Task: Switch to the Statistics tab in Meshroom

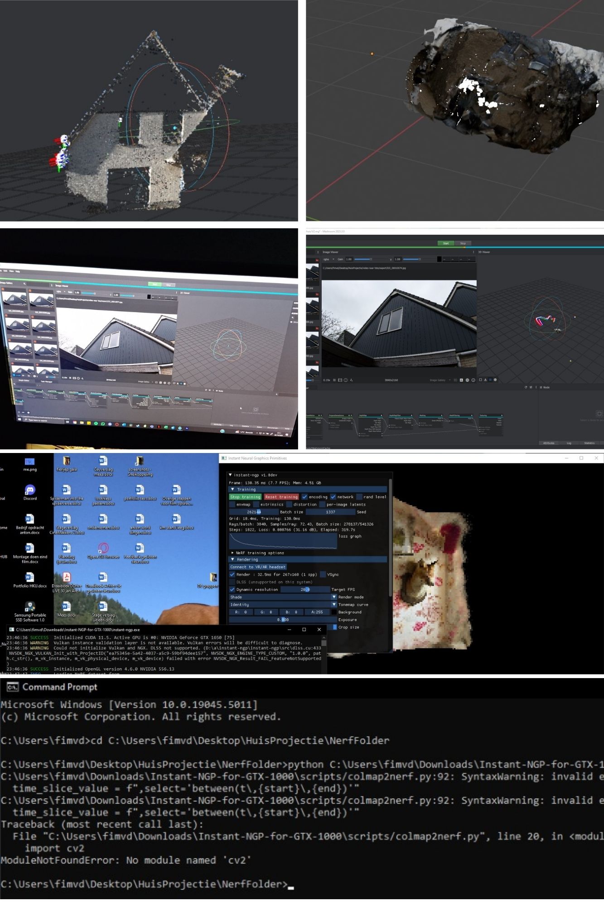Action: click(589, 443)
